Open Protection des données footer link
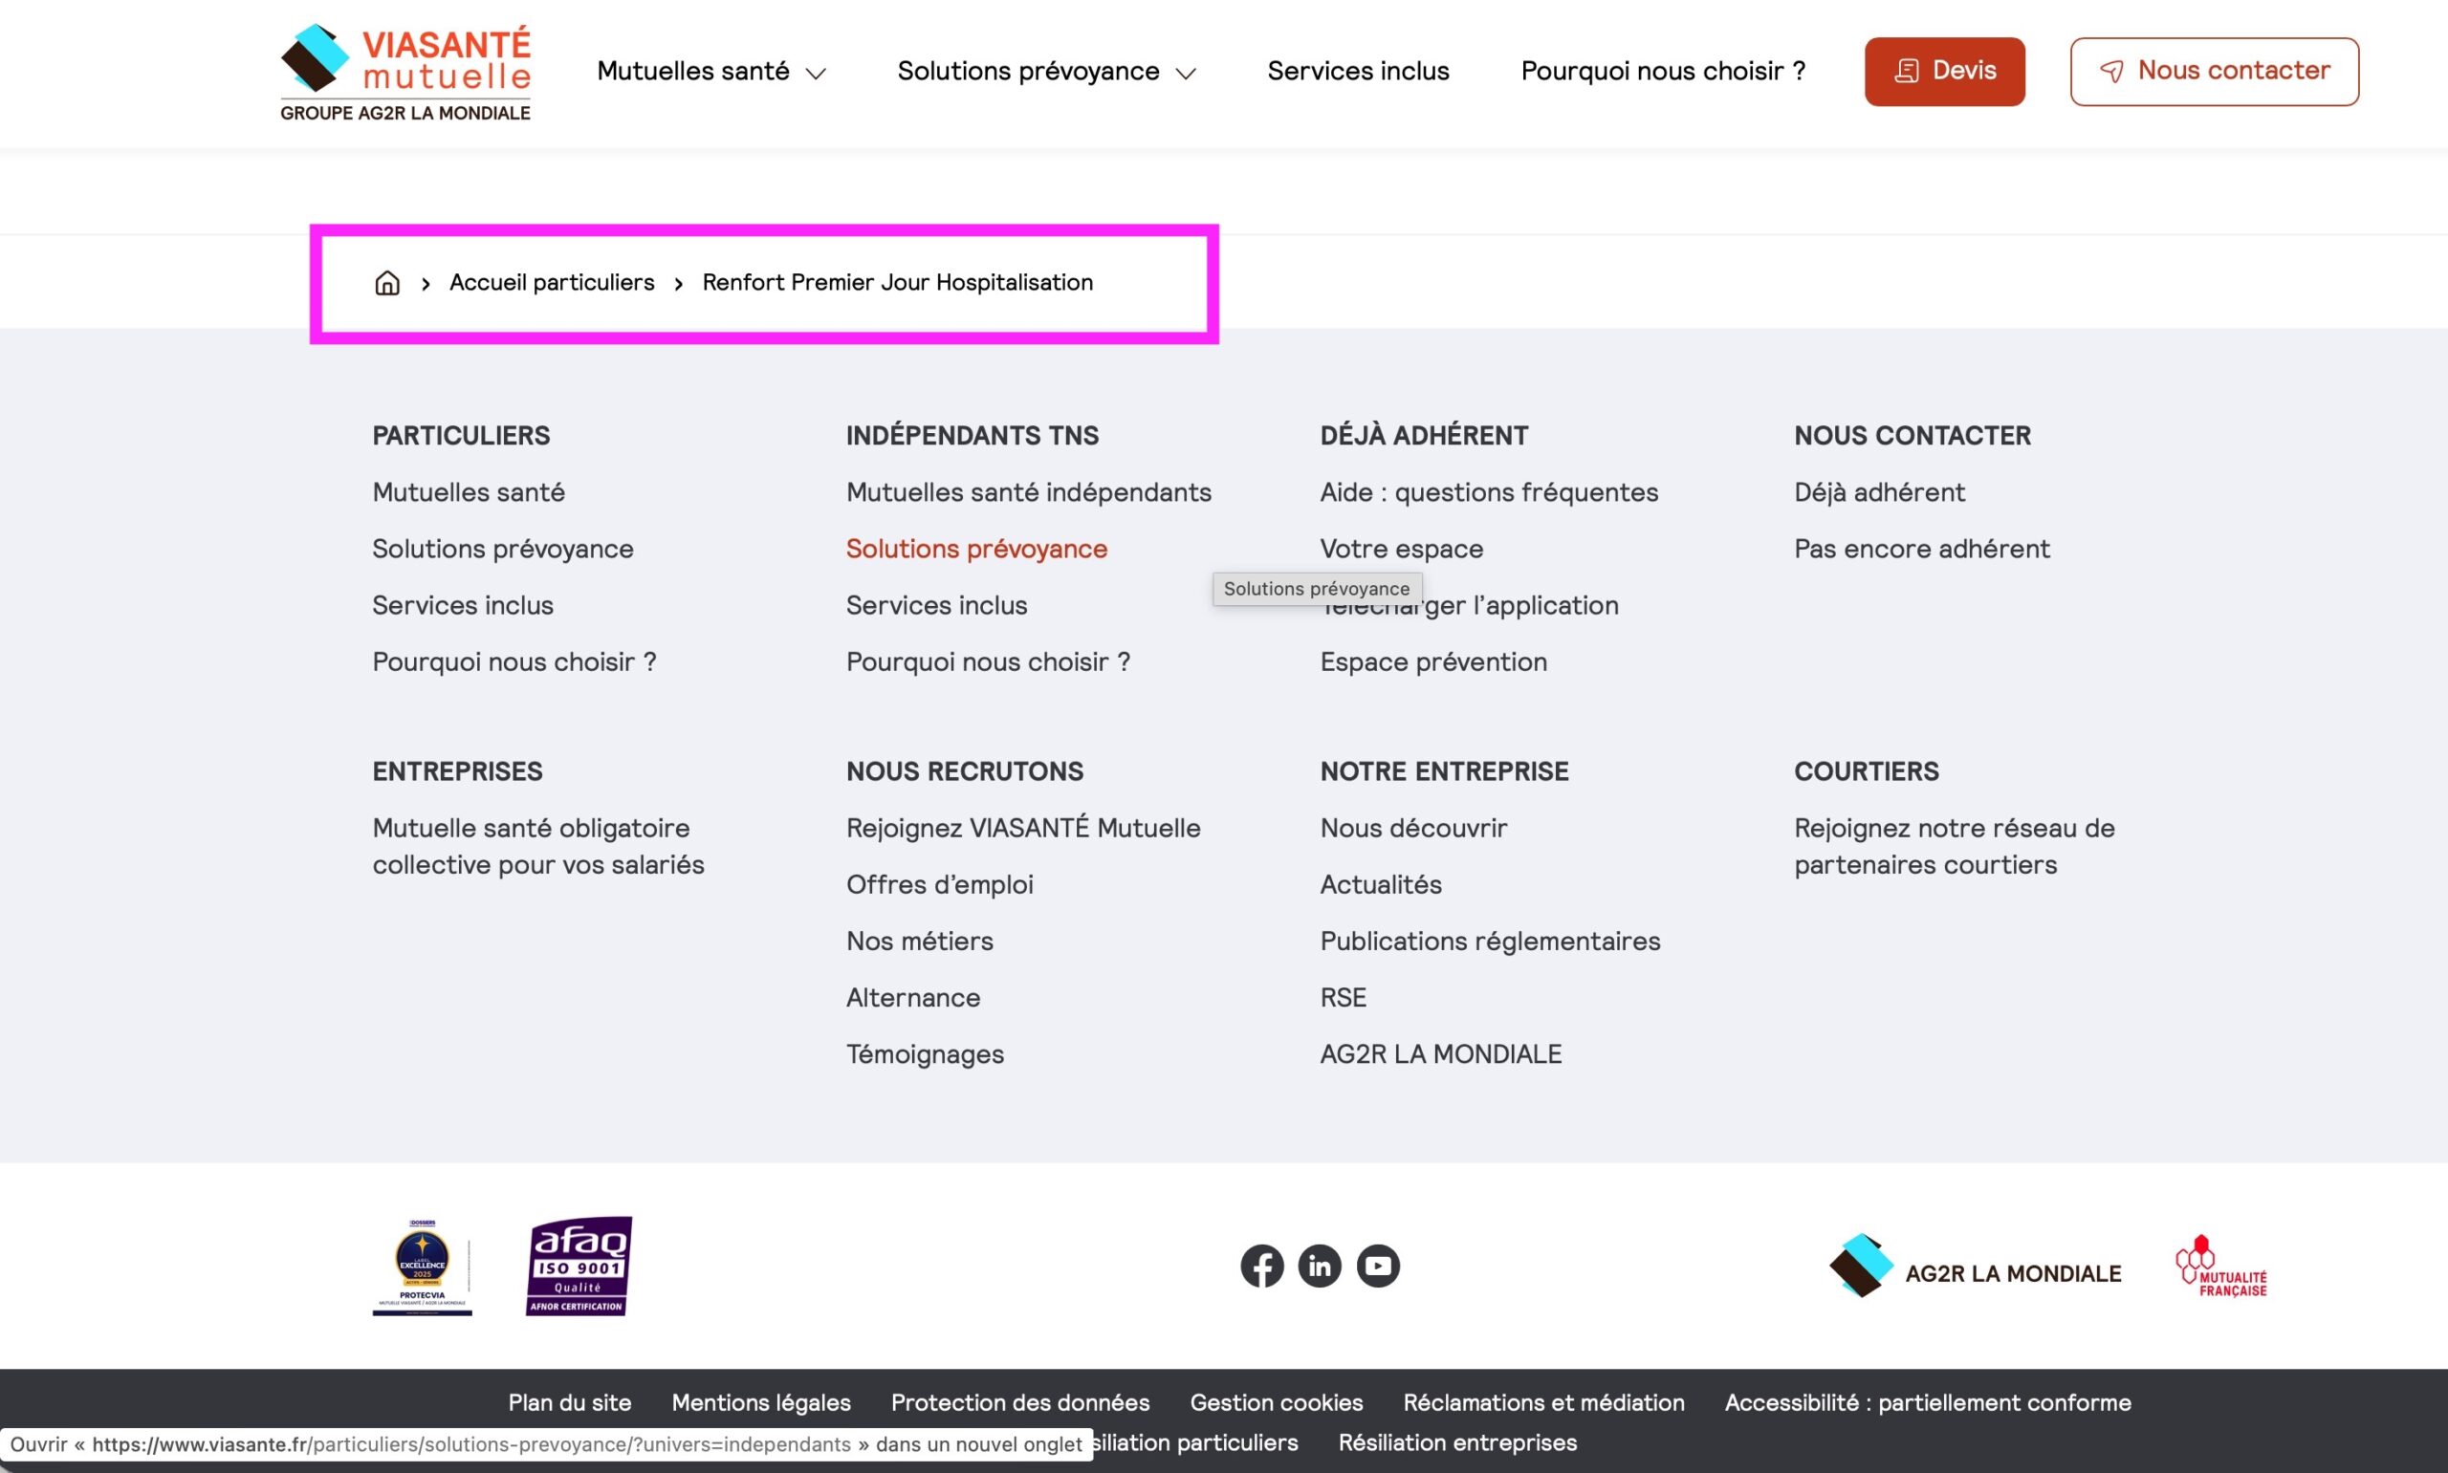2448x1473 pixels. [x=1020, y=1402]
